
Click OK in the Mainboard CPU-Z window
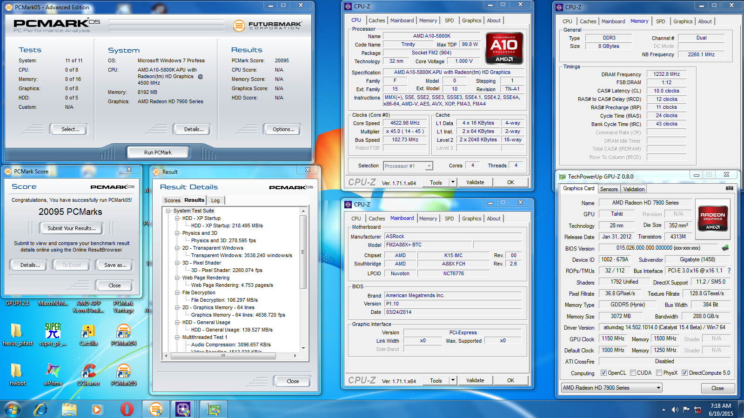pos(510,380)
